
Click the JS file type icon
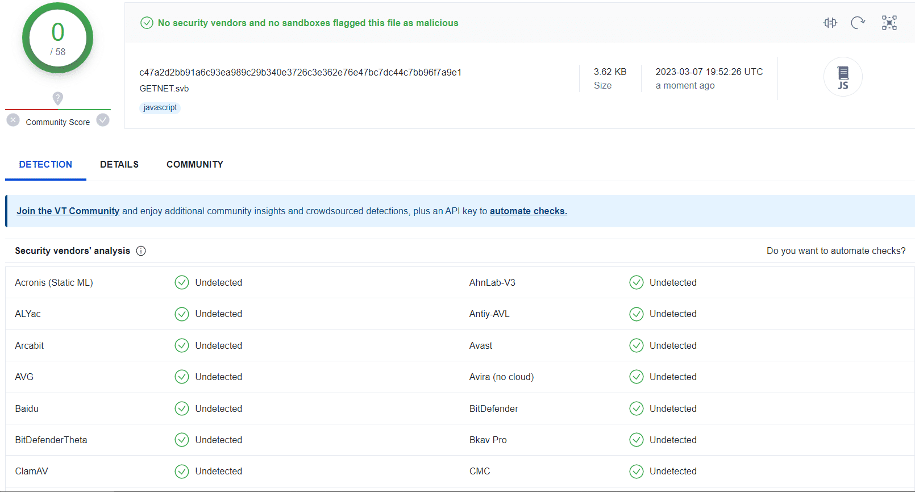(843, 77)
